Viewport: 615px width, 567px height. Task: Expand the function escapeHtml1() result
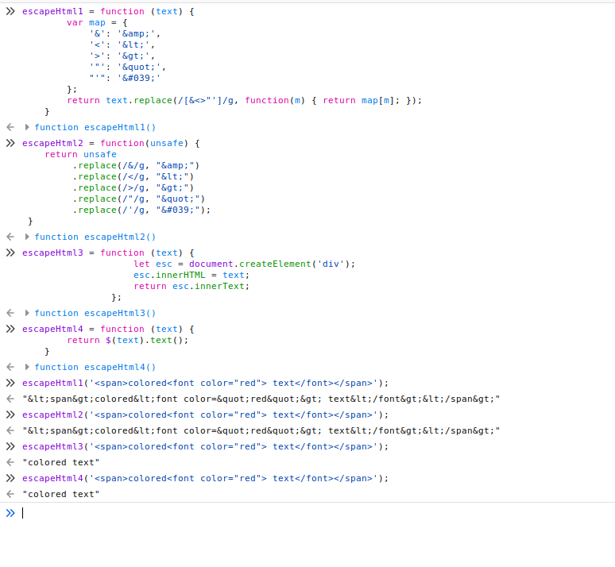27,127
